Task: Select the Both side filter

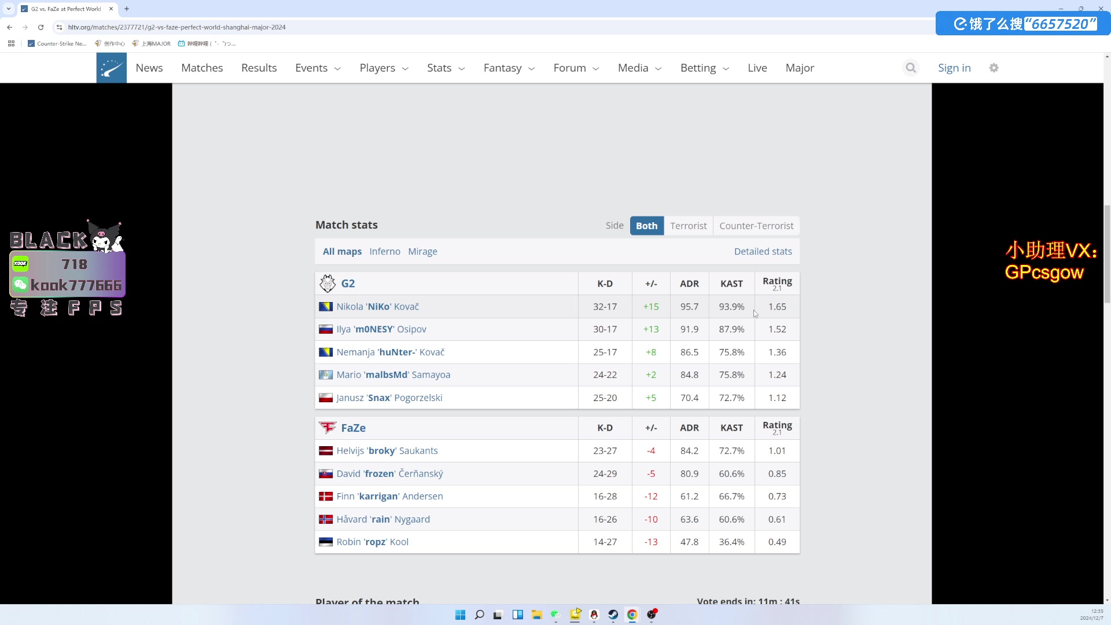Action: coord(646,226)
